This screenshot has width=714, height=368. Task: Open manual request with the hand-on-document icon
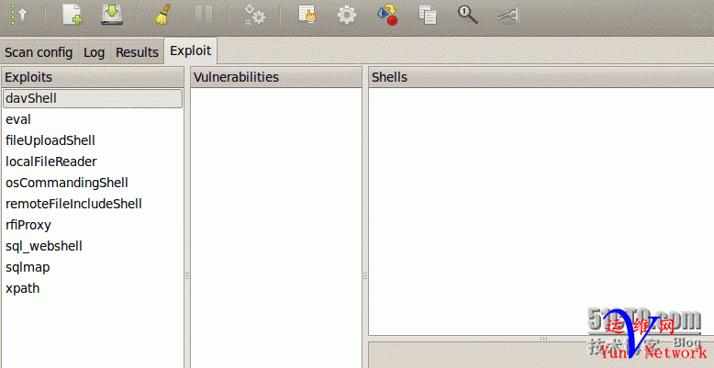pyautogui.click(x=307, y=15)
